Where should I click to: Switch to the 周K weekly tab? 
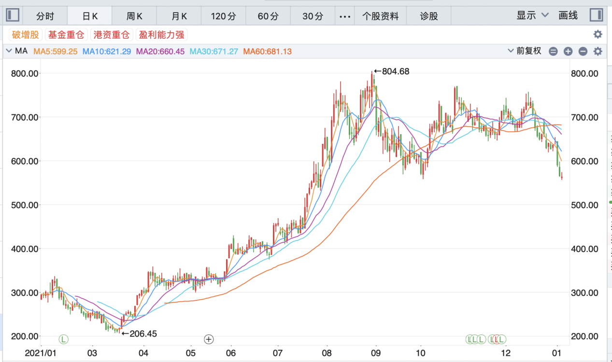pyautogui.click(x=134, y=16)
